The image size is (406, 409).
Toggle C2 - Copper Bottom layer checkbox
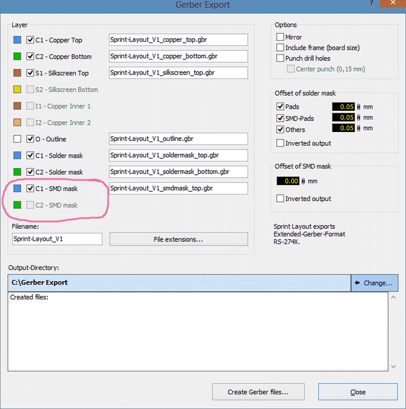coord(30,56)
